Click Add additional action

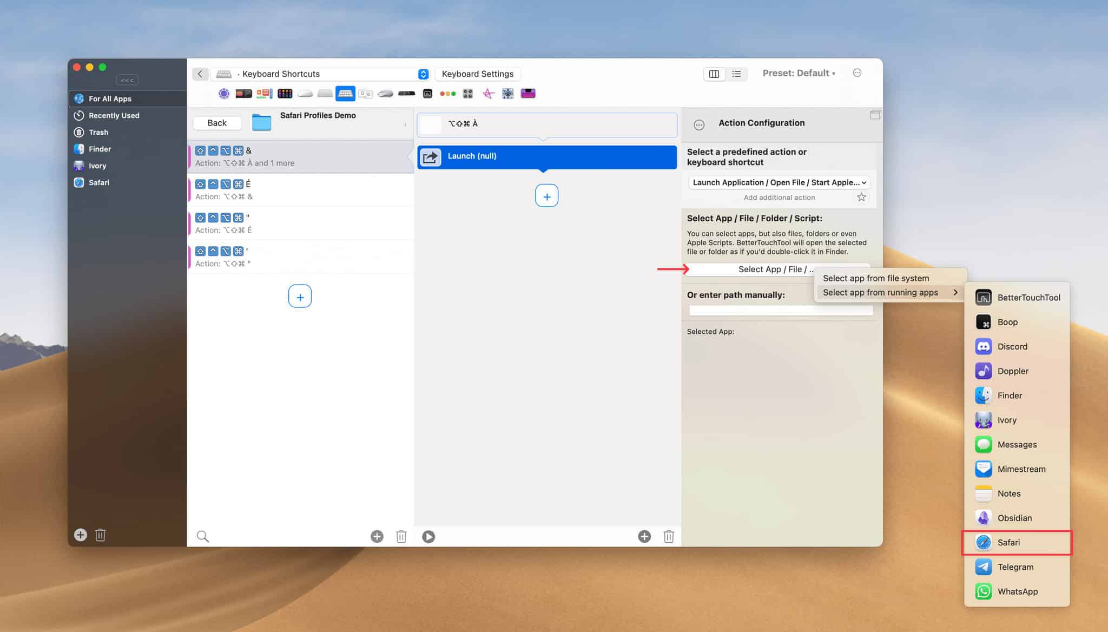click(779, 198)
